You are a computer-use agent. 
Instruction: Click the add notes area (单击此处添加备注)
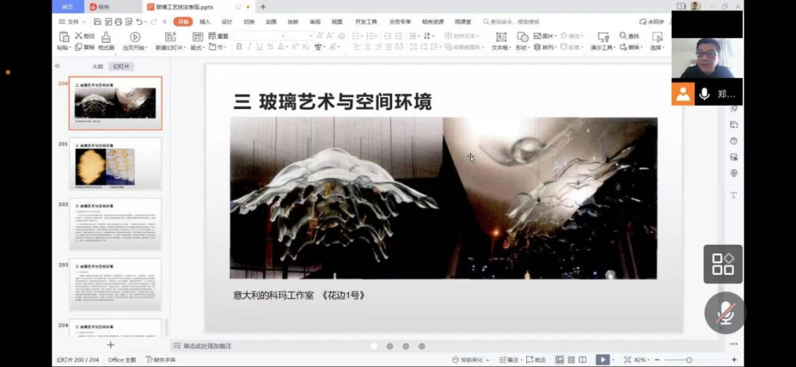pos(207,346)
